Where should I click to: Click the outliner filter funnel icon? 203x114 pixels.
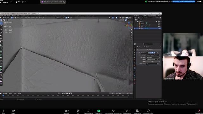(157, 18)
